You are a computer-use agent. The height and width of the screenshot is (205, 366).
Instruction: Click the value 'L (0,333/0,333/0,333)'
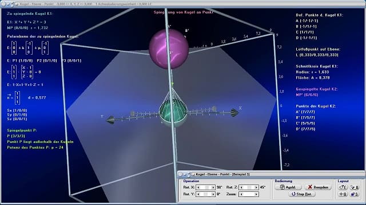pyautogui.click(x=317, y=55)
